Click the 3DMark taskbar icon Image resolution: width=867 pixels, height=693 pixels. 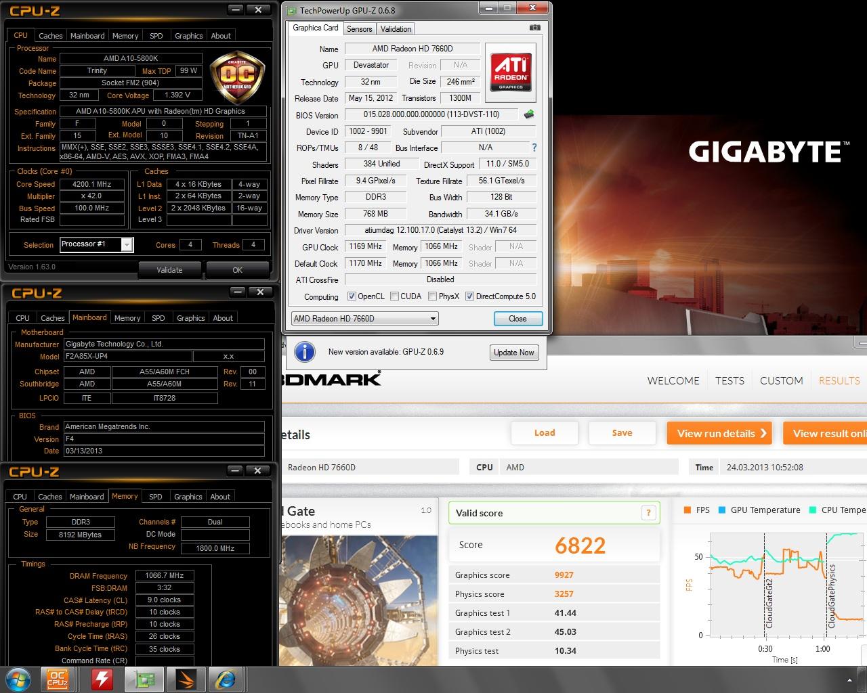(x=184, y=679)
